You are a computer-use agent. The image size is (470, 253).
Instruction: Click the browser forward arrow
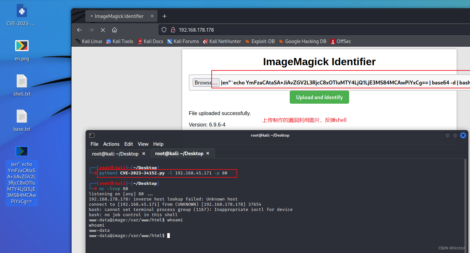coord(91,30)
